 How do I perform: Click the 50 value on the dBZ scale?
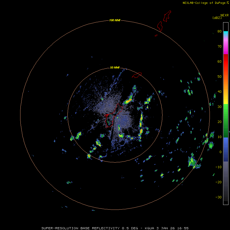click(220, 77)
